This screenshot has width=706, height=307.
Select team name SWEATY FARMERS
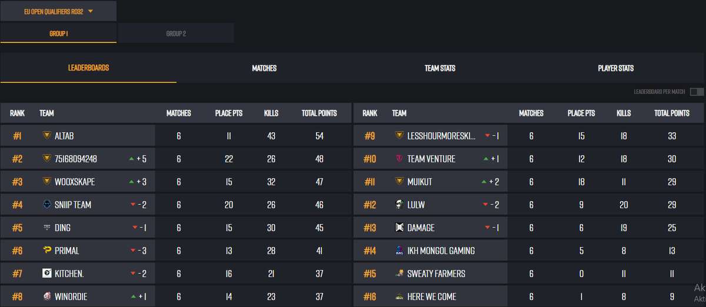(436, 274)
